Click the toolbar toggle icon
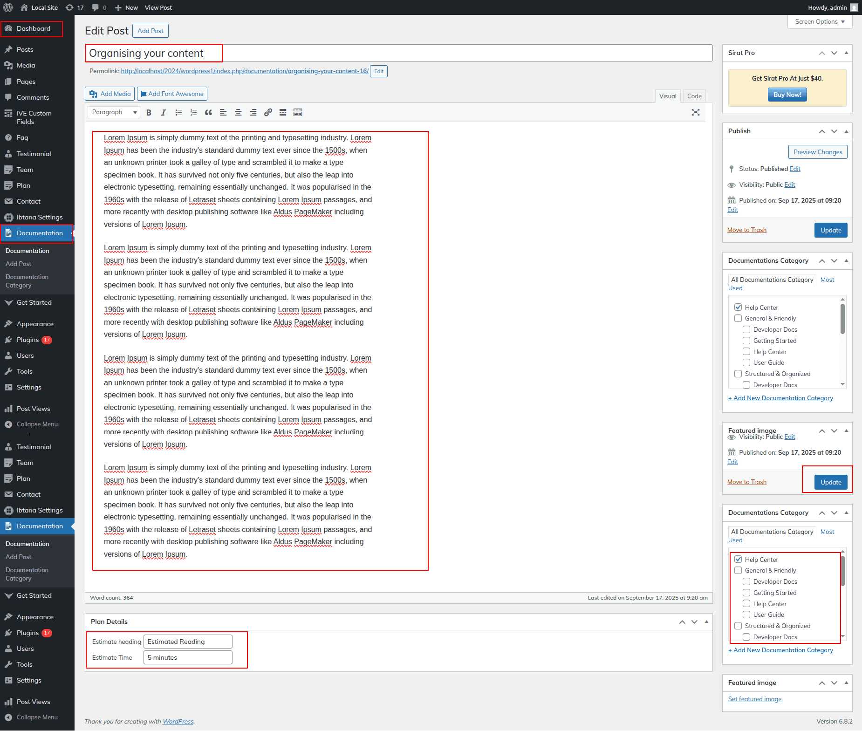The height and width of the screenshot is (731, 862). point(298,112)
